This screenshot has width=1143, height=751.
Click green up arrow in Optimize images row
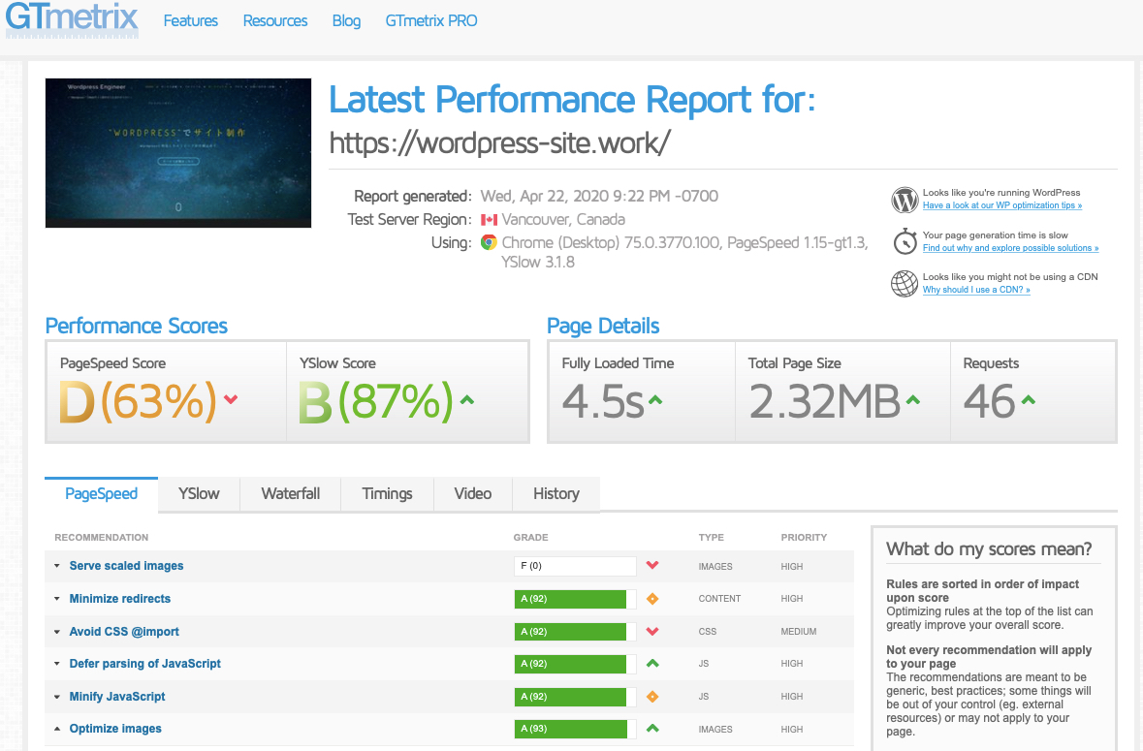(652, 729)
